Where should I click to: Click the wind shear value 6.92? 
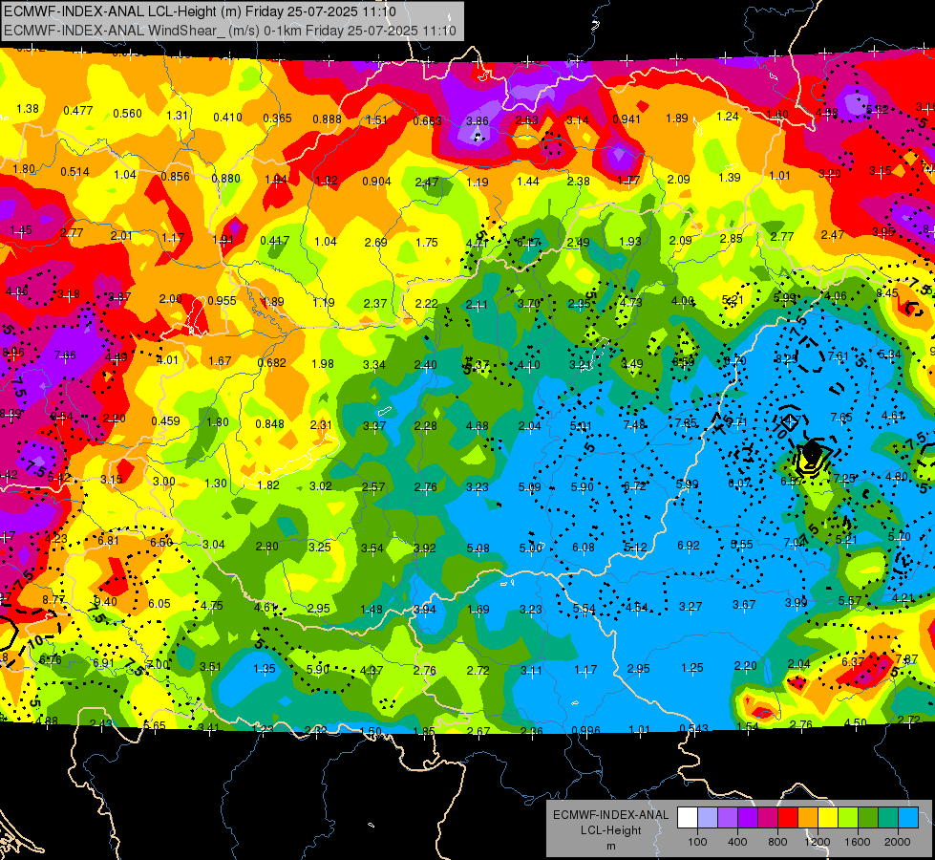point(689,546)
